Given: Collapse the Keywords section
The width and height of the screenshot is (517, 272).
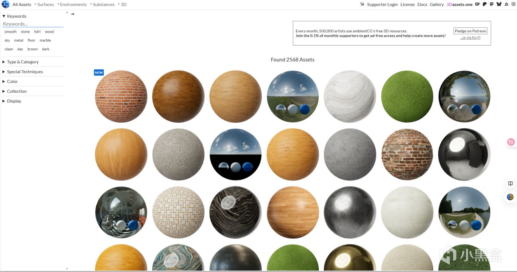Looking at the screenshot, I should [15, 16].
